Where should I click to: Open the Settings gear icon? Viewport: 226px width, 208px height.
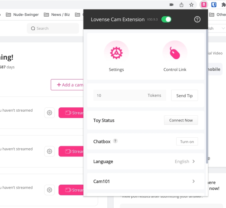[116, 53]
